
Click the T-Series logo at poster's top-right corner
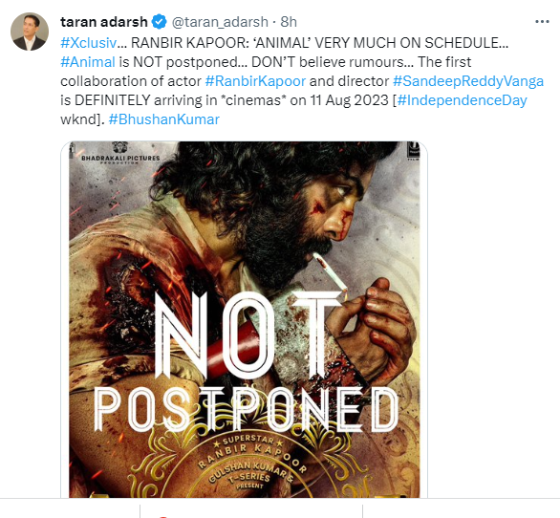(x=413, y=150)
